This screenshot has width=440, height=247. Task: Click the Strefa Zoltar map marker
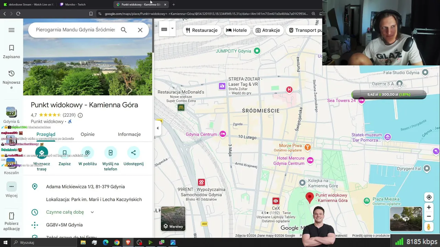pos(222,86)
